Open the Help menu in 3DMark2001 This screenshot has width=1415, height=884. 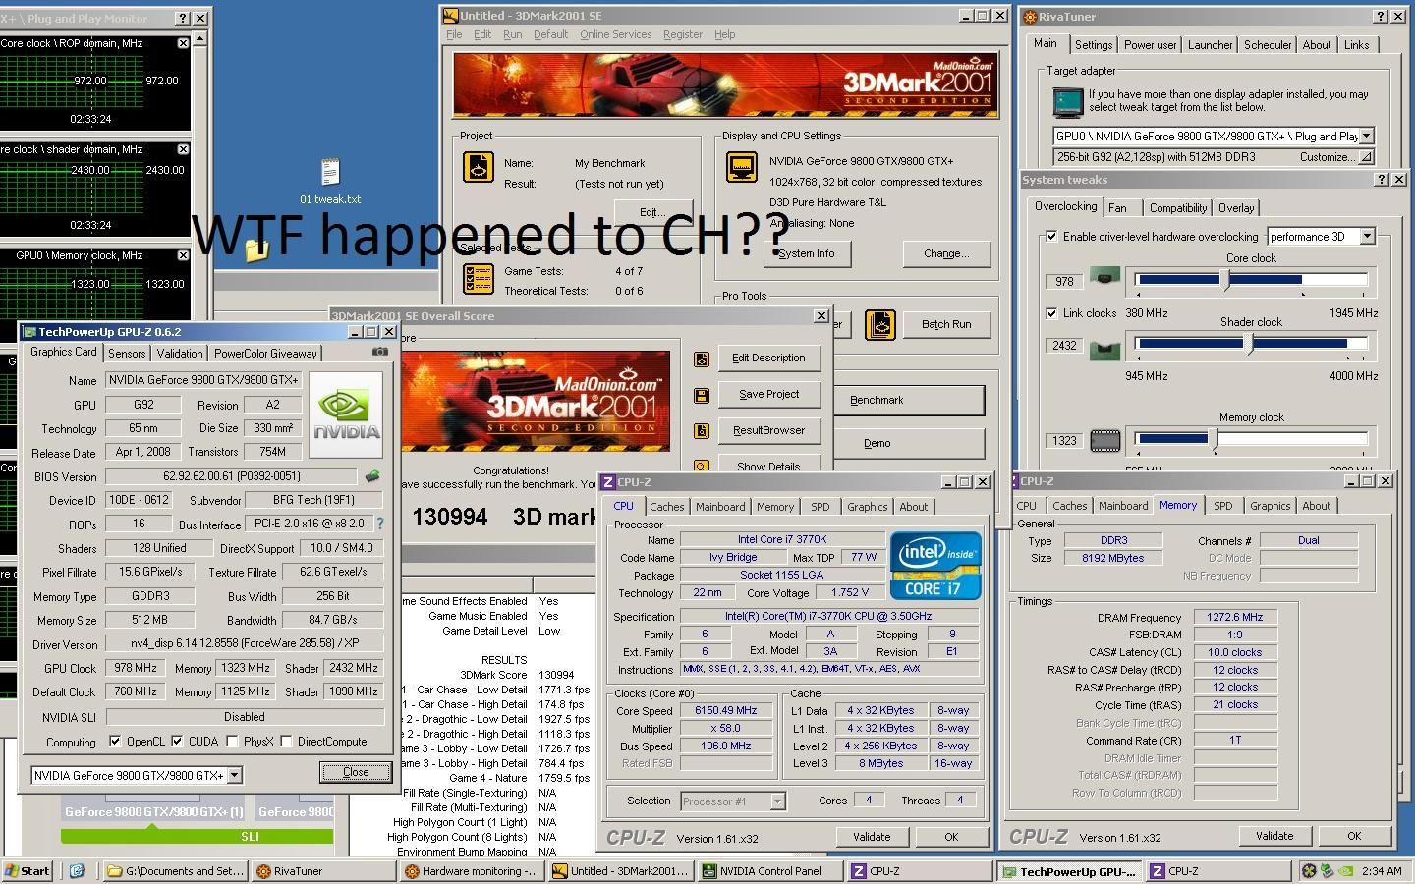click(725, 34)
